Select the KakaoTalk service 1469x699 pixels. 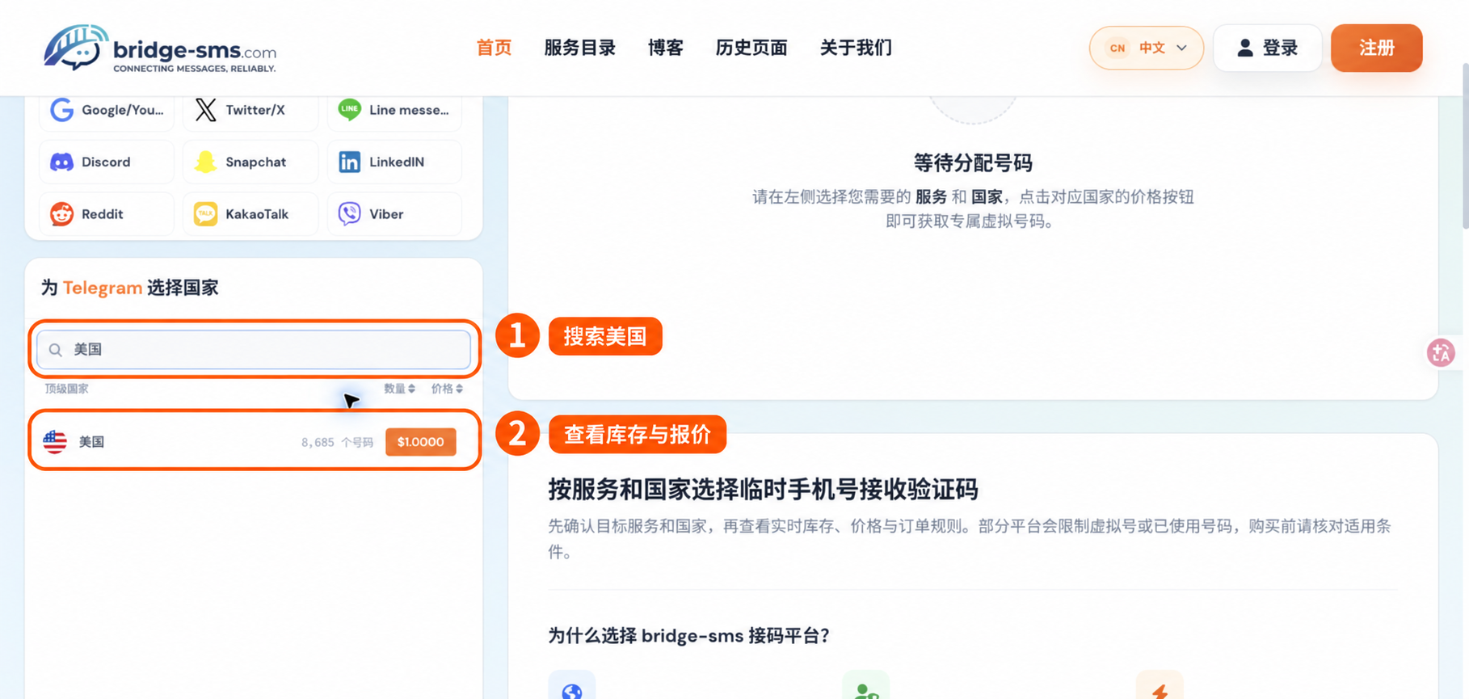click(x=250, y=214)
